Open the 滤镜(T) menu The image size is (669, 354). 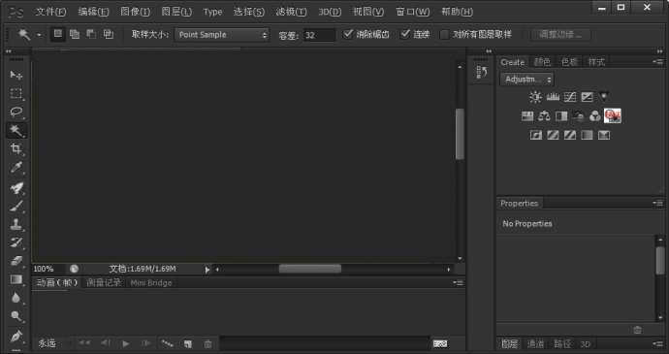(x=291, y=12)
